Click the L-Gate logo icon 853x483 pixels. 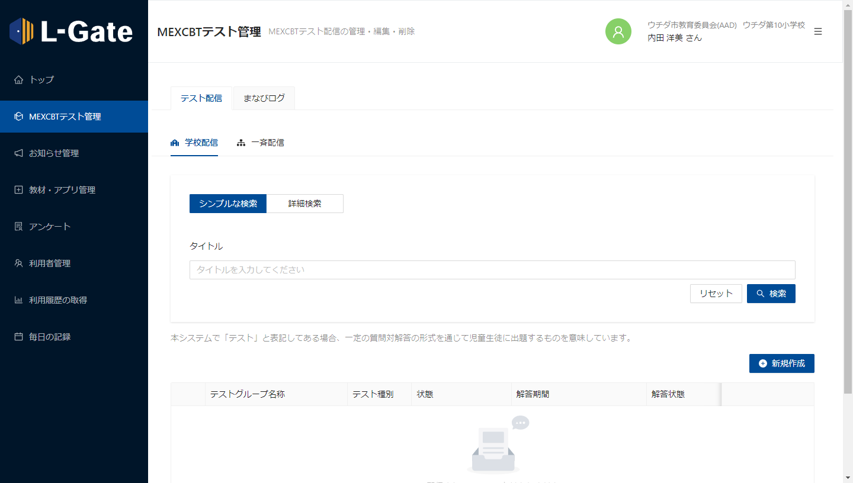pyautogui.click(x=22, y=31)
